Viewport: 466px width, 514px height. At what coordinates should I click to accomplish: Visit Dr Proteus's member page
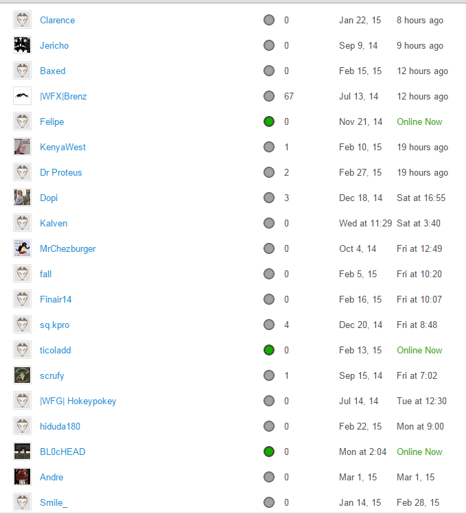61,172
